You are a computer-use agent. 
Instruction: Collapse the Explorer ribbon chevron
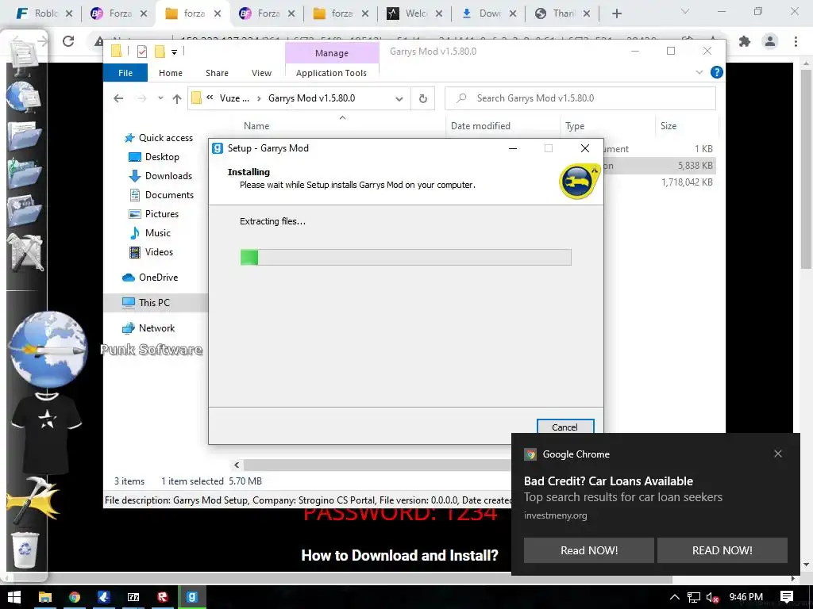pos(699,72)
